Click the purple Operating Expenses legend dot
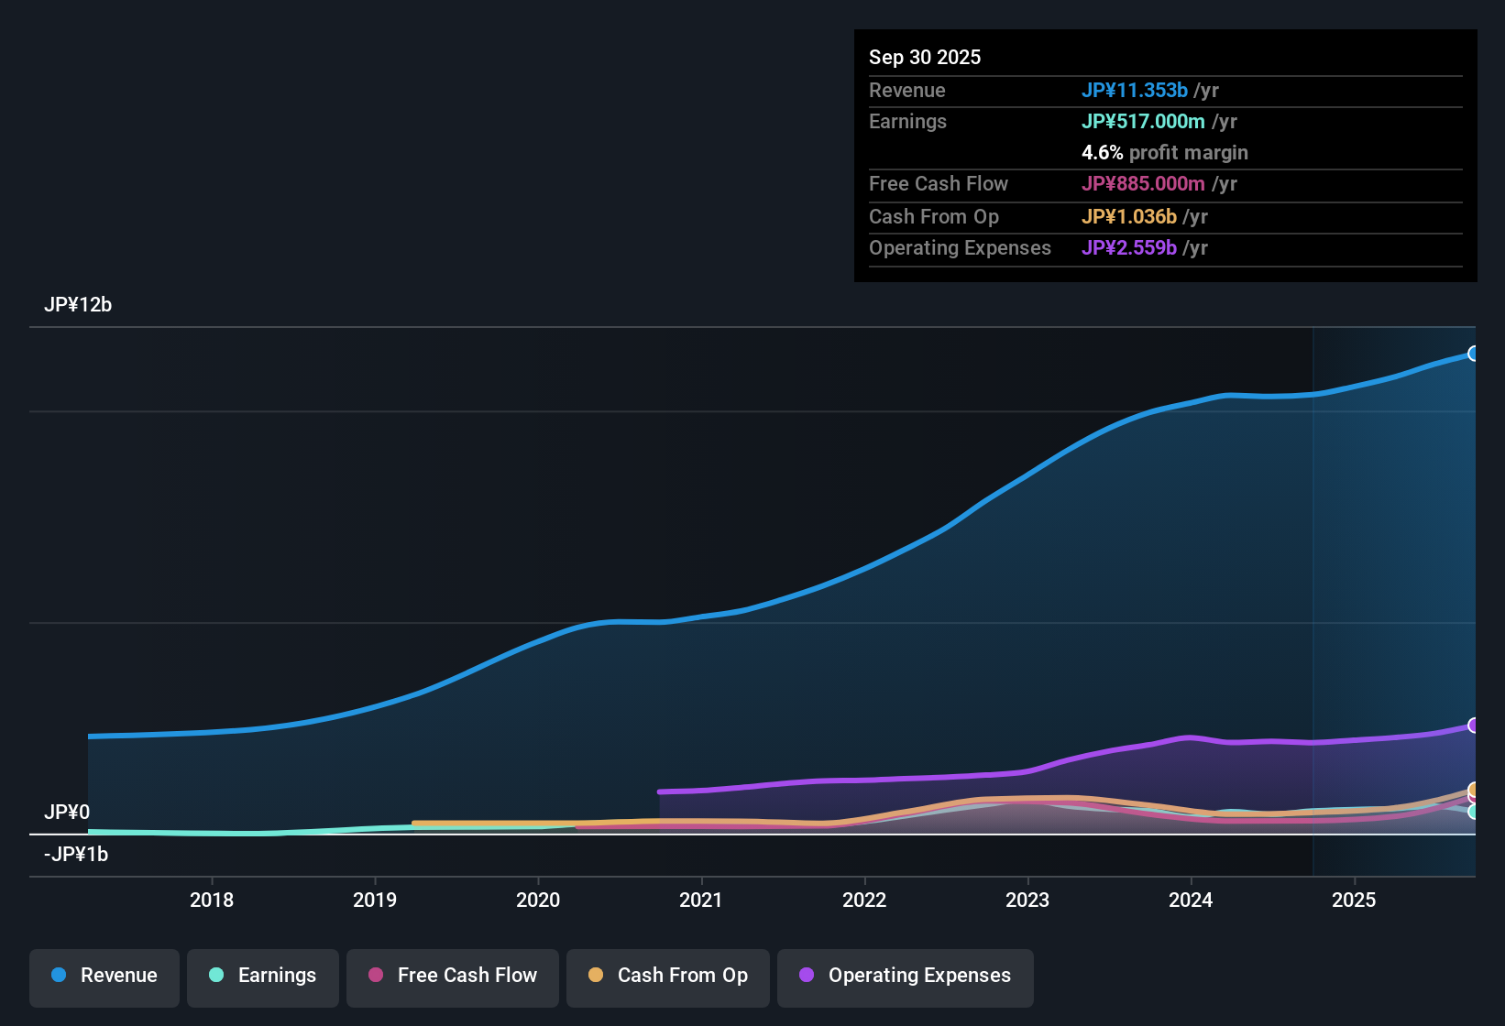The width and height of the screenshot is (1505, 1026). (x=807, y=976)
